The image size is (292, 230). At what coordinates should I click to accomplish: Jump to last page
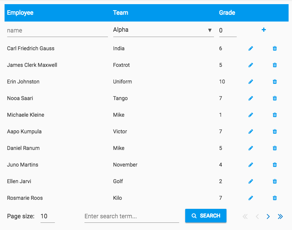[280, 216]
